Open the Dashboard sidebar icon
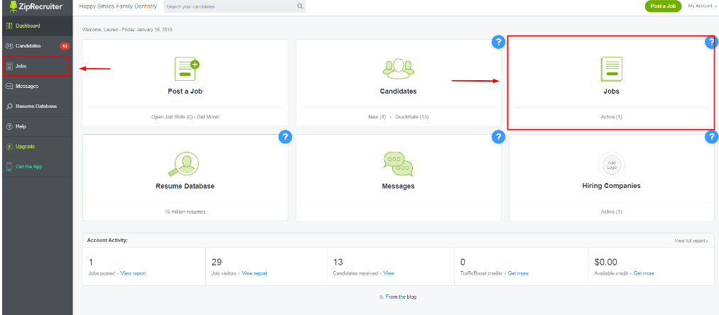Viewport: 719px width, 315px height. [x=9, y=26]
